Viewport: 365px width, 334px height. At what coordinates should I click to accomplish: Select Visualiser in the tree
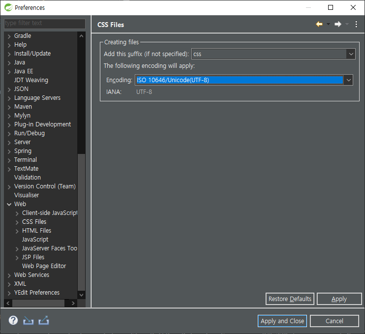pyautogui.click(x=27, y=195)
